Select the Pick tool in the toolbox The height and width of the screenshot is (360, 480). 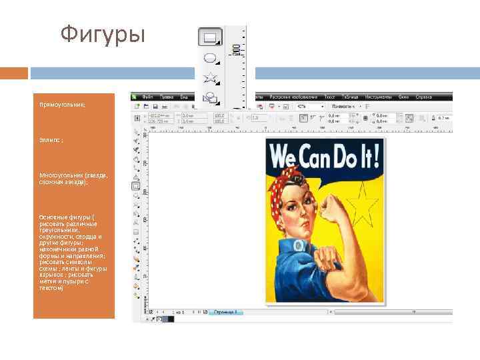pyautogui.click(x=136, y=132)
